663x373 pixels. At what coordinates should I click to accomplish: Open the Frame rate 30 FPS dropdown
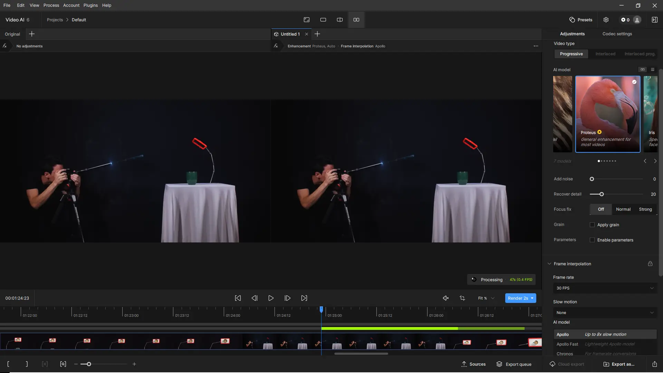605,288
